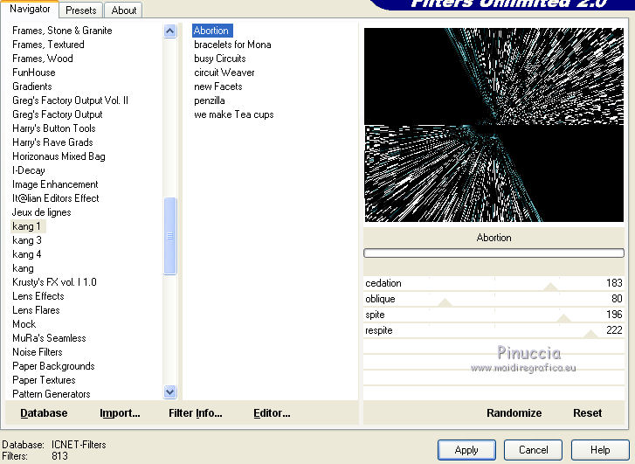Viewport: 635px width, 464px height.
Task: Select 'busy Circuits' filter
Action: pos(220,59)
